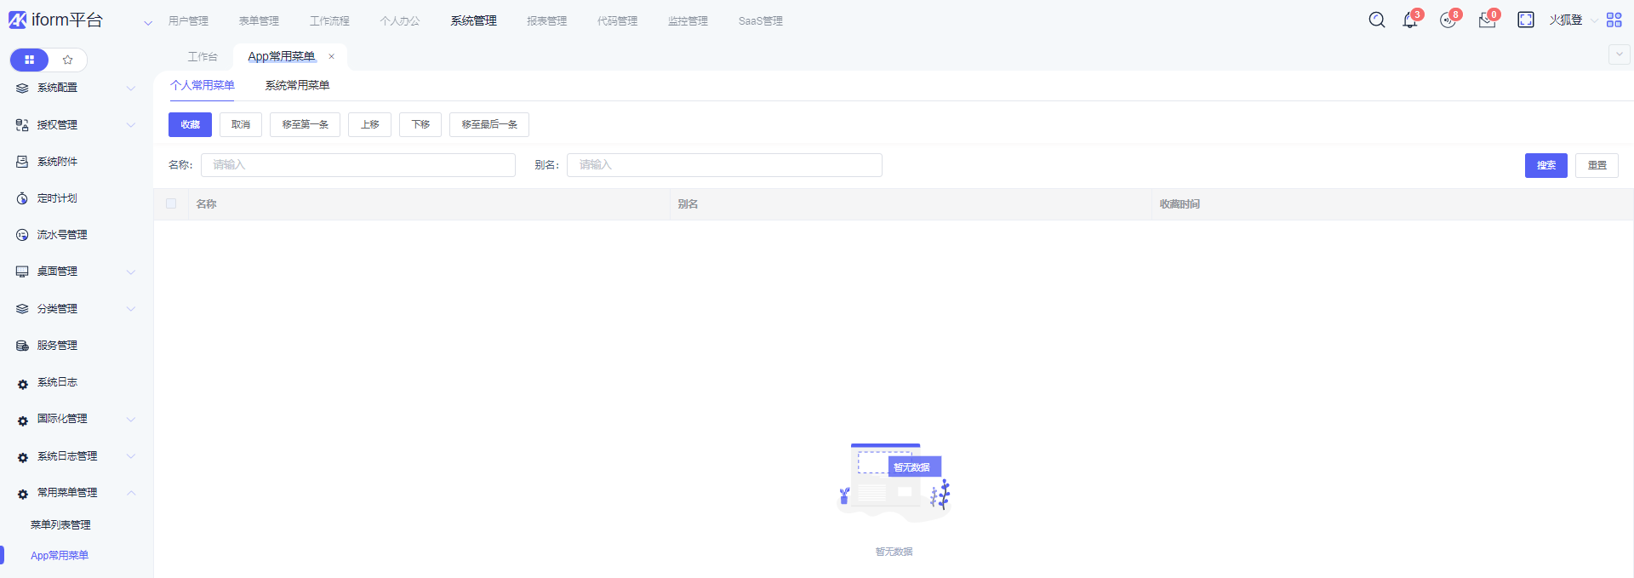Select the table header select-all checkbox

pos(171,204)
